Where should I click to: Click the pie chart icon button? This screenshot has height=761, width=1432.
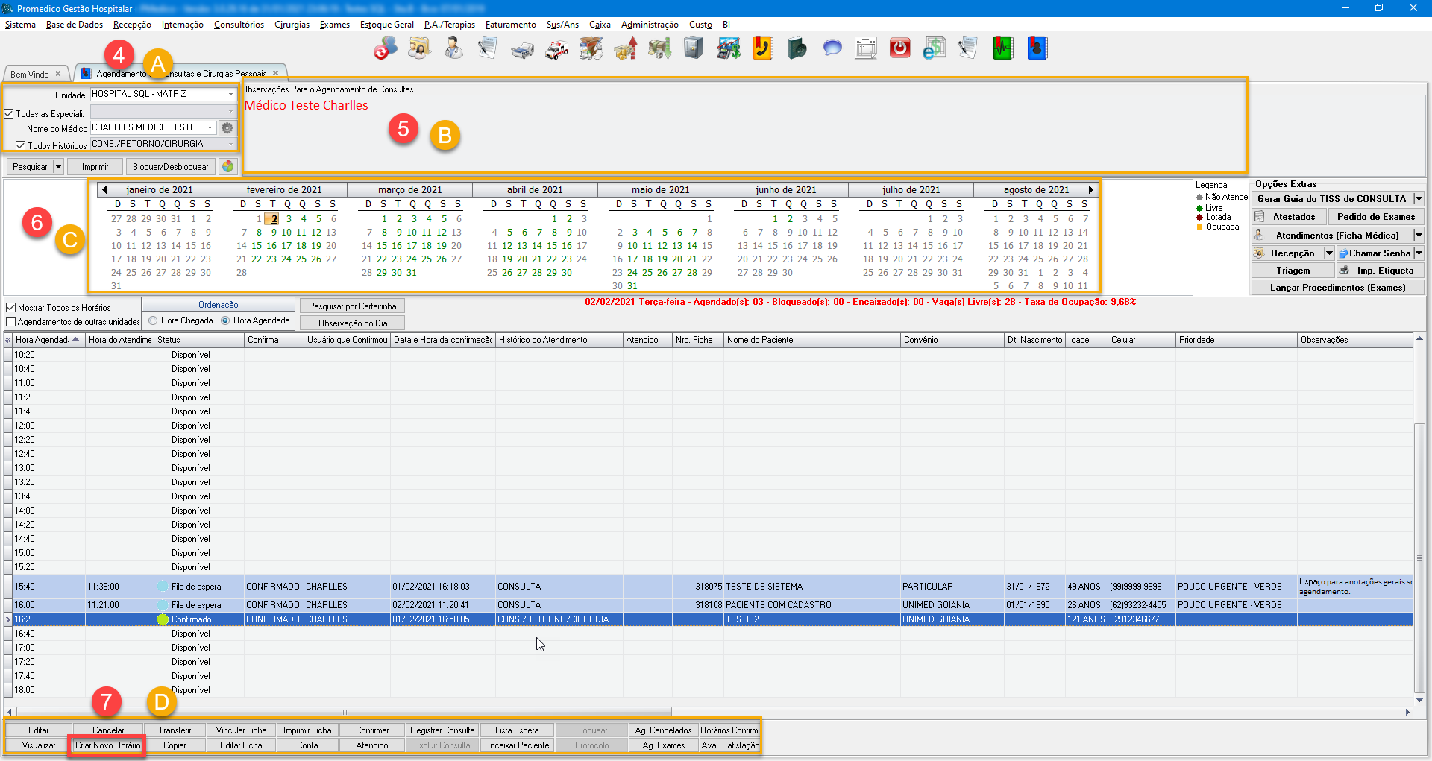point(228,167)
